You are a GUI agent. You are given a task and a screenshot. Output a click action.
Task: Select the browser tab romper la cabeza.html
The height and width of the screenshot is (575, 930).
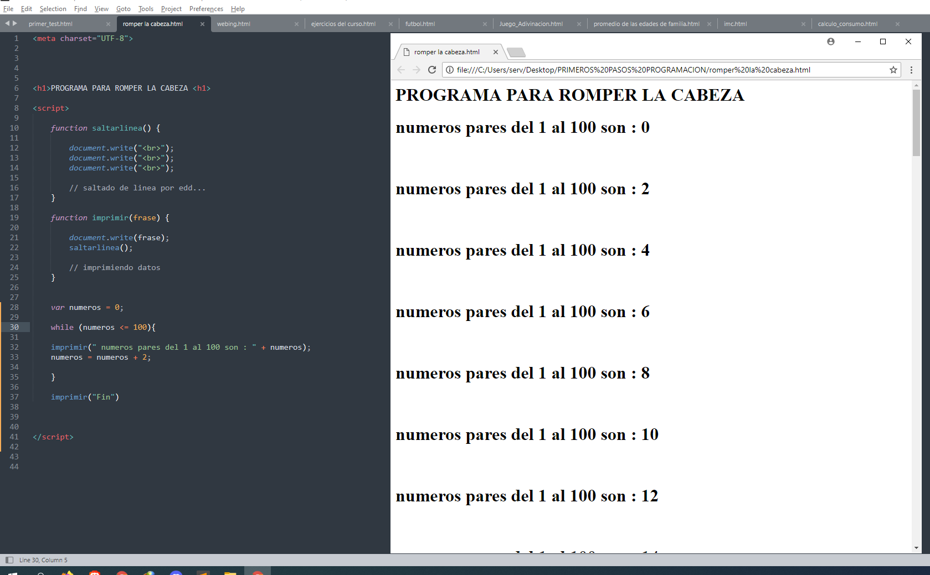[446, 52]
